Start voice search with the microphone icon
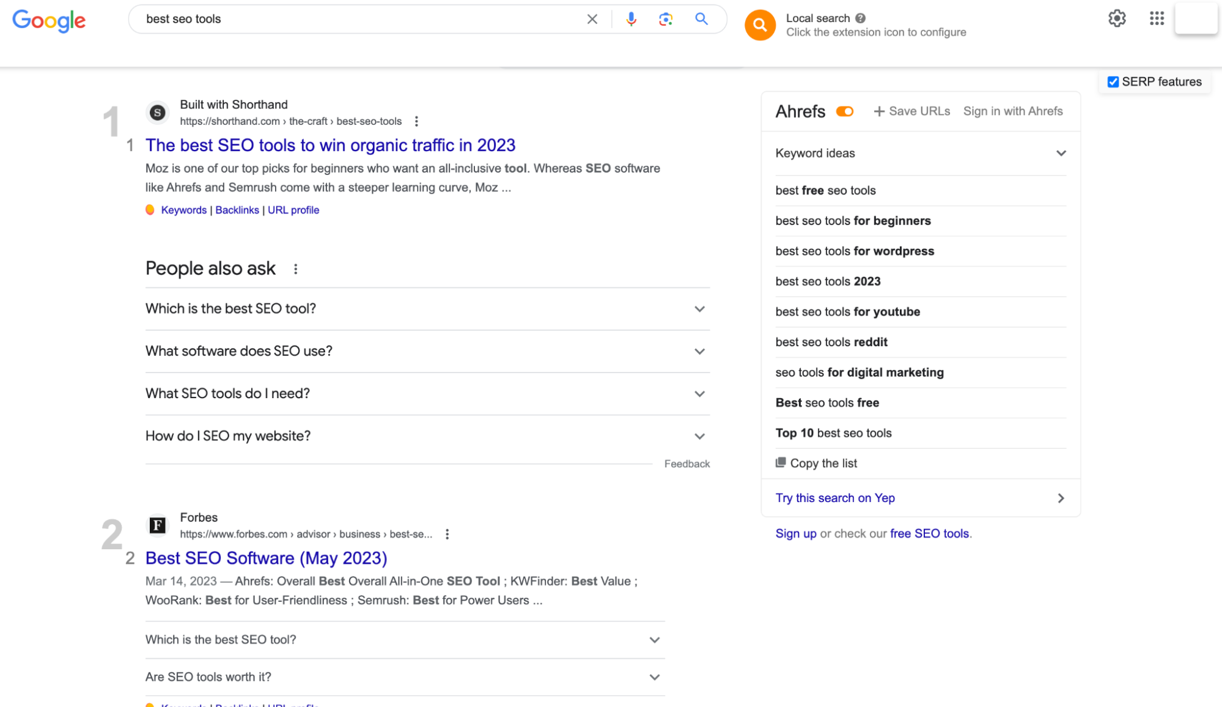The image size is (1222, 707). tap(631, 19)
